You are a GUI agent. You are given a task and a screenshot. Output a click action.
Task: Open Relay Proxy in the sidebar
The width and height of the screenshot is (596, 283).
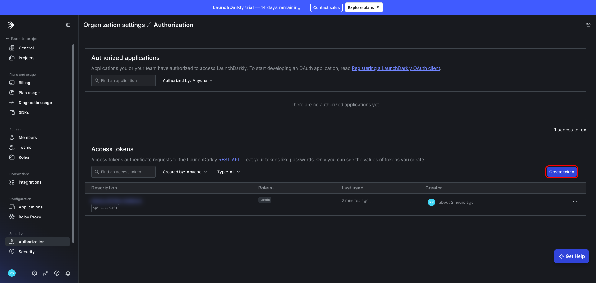[x=38, y=217]
